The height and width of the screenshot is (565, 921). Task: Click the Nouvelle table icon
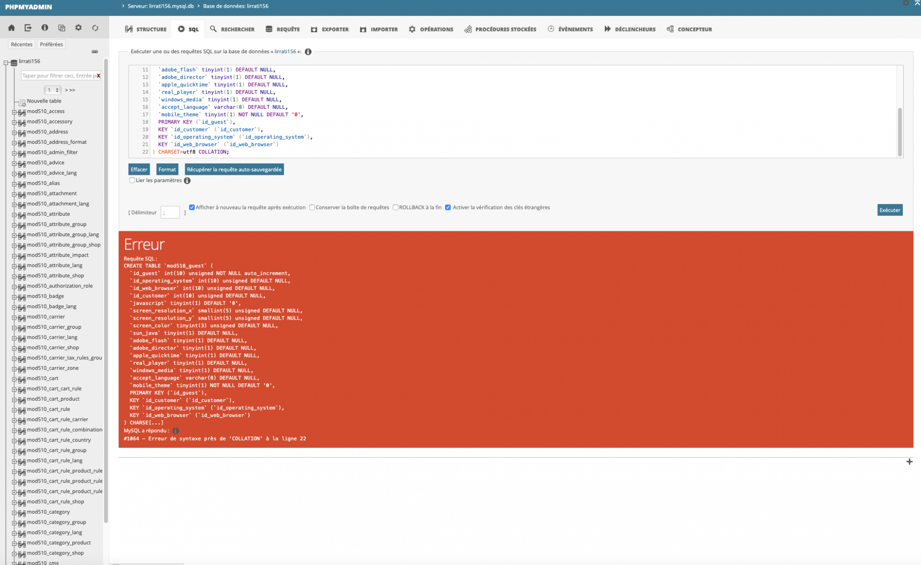[x=22, y=102]
